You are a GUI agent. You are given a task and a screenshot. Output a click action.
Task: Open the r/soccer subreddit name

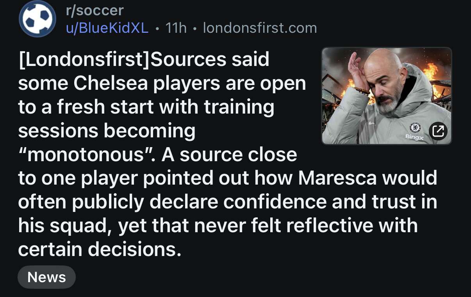pos(95,11)
